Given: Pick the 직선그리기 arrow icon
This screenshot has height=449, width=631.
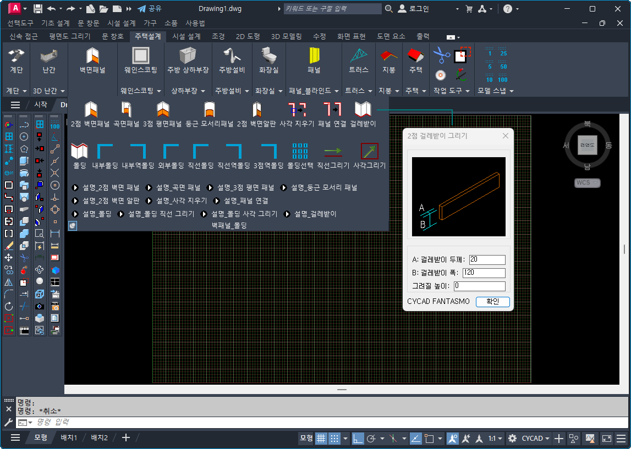Looking at the screenshot, I should pos(333,151).
